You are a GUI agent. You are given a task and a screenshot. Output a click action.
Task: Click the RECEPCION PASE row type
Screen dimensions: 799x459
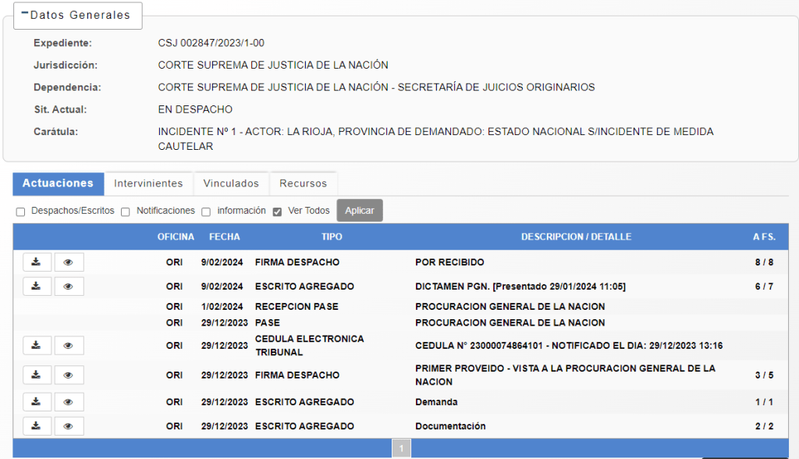pyautogui.click(x=297, y=307)
